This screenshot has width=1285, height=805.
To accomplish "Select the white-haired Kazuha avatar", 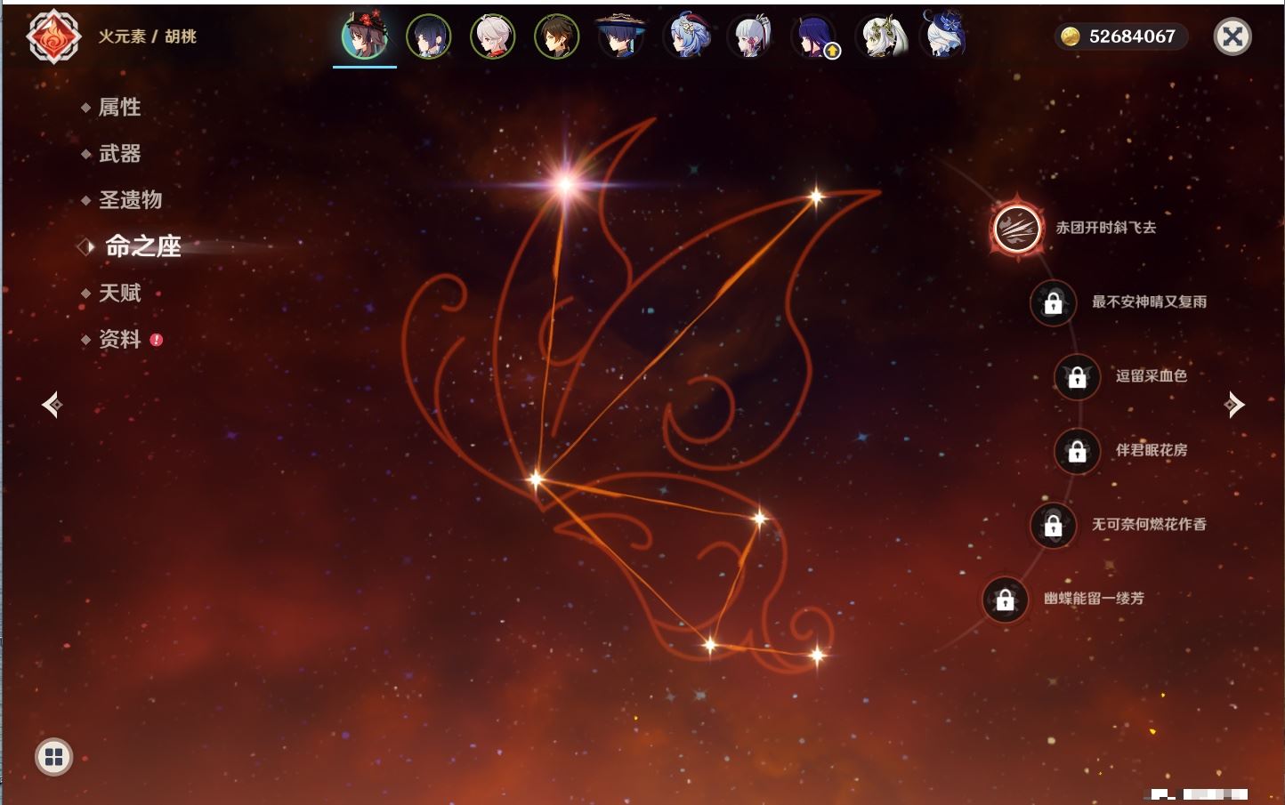I will 493,36.
